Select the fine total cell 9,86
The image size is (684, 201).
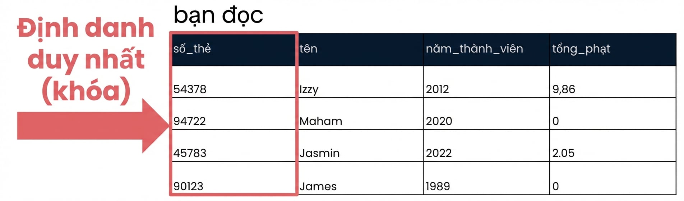point(613,82)
